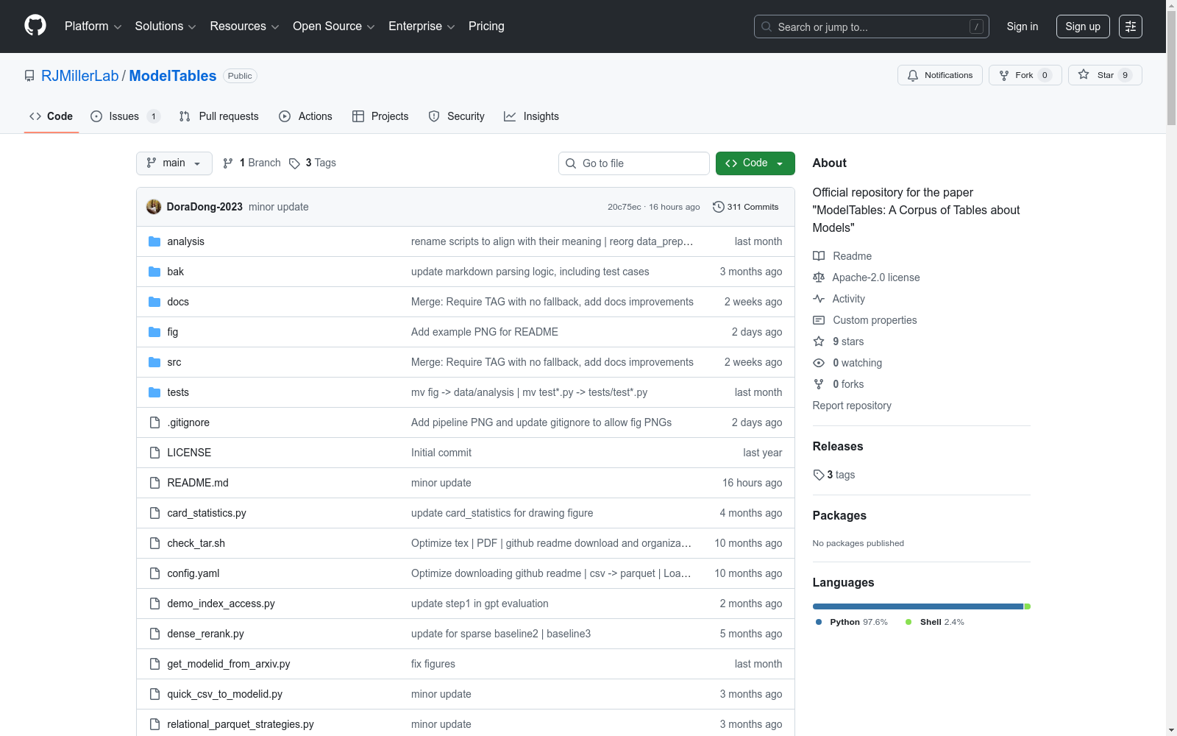Click the fig folder icon
Image resolution: width=1177 pixels, height=736 pixels.
tap(154, 332)
